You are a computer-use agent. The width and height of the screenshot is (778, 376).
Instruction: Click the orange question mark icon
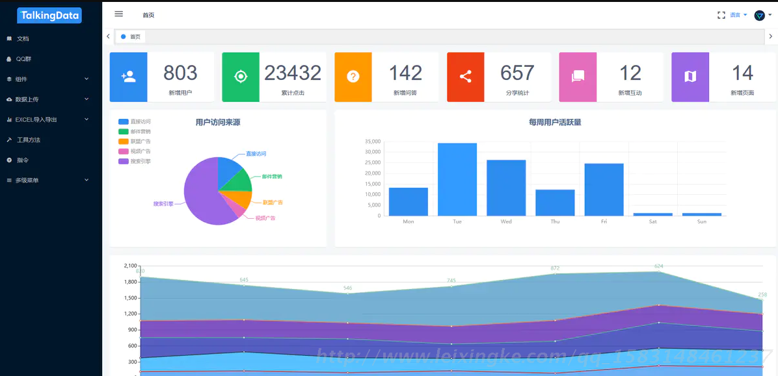click(353, 77)
